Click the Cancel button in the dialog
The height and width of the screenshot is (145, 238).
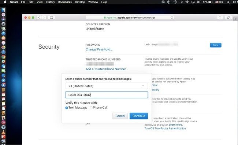pyautogui.click(x=120, y=116)
